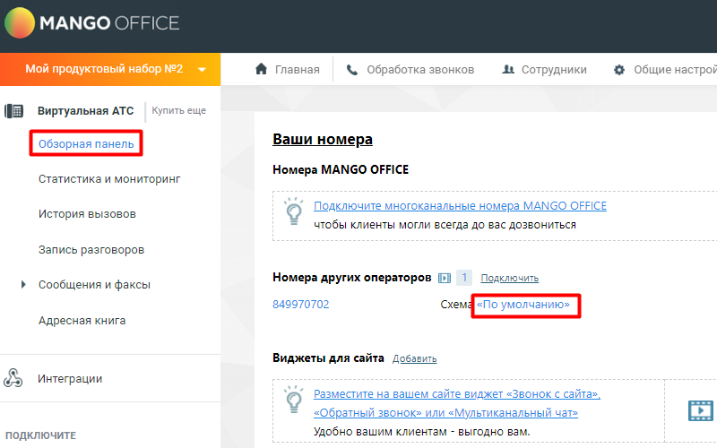This screenshot has width=717, height=448.
Task: Click the Номера MANGO OFFICE subheading
Action: (341, 169)
